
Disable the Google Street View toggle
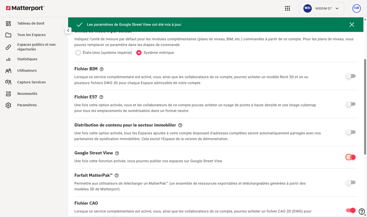coord(350,157)
